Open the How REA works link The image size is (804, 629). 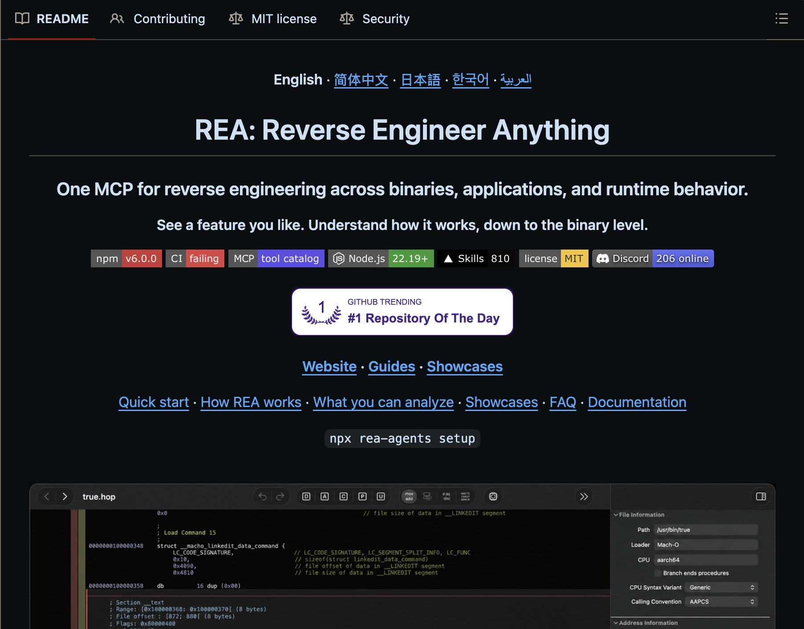(251, 402)
